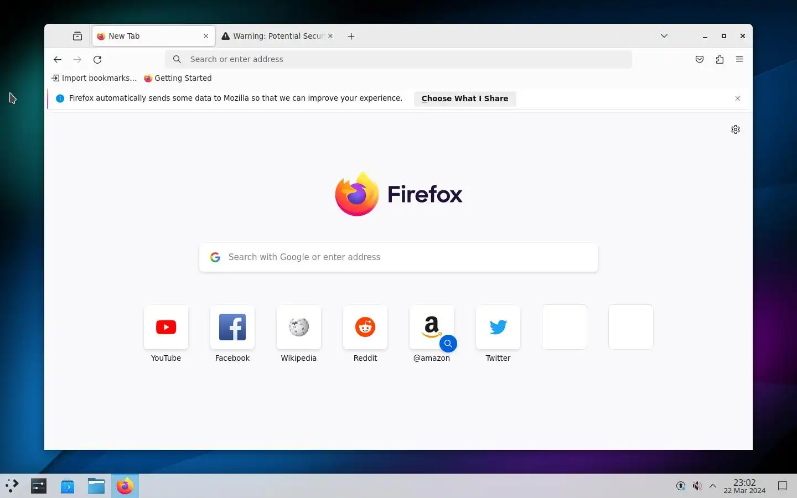
Task: Expand hidden system tray icons arrow
Action: pos(713,486)
